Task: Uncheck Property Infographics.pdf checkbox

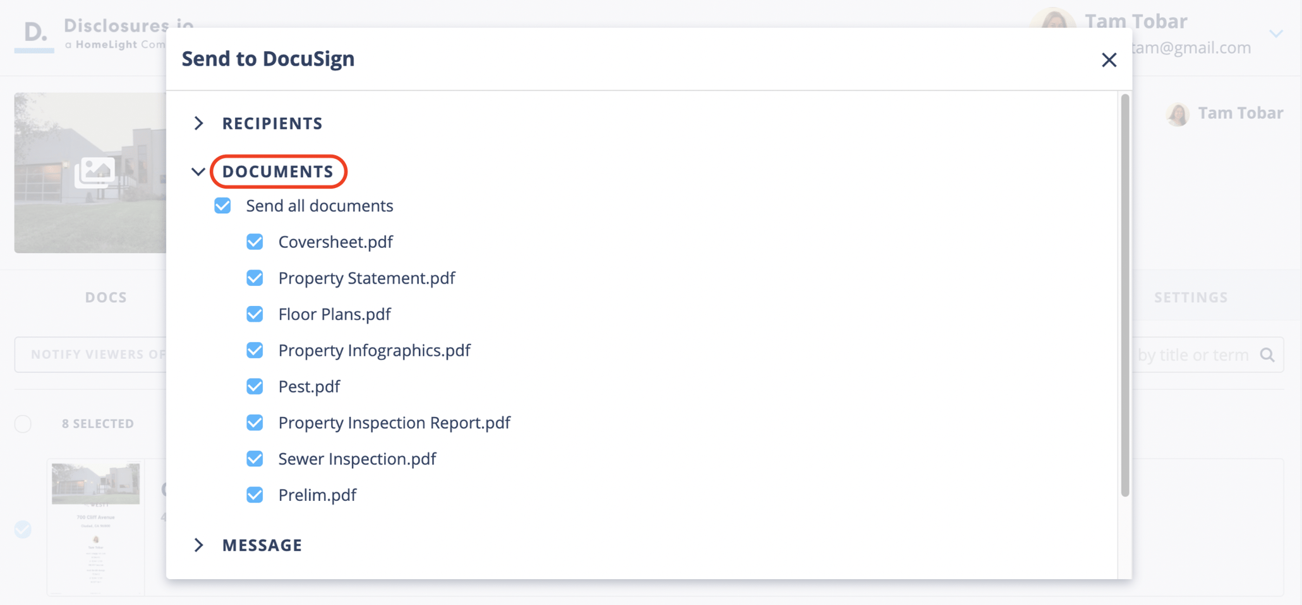Action: tap(255, 350)
